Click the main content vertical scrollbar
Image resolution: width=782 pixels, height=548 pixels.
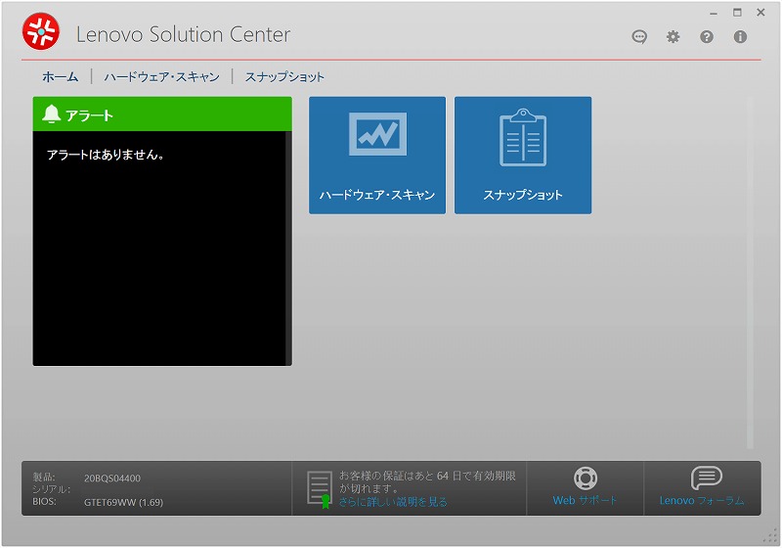coord(750,273)
